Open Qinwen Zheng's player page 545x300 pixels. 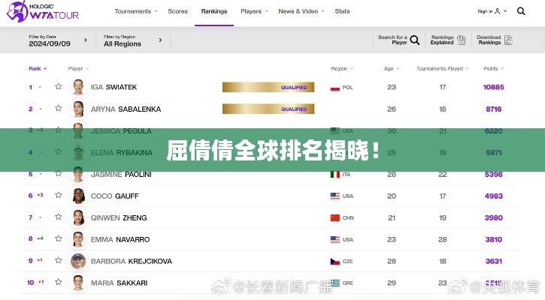(x=119, y=217)
